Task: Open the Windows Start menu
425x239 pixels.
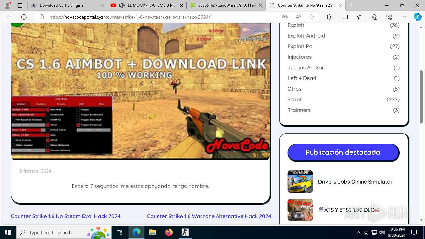Action: point(8,232)
